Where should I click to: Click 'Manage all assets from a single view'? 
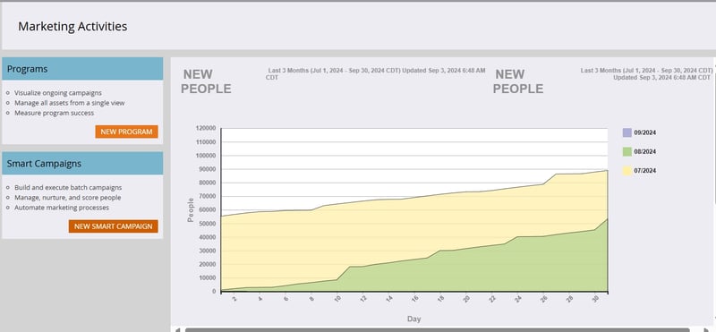pyautogui.click(x=70, y=103)
